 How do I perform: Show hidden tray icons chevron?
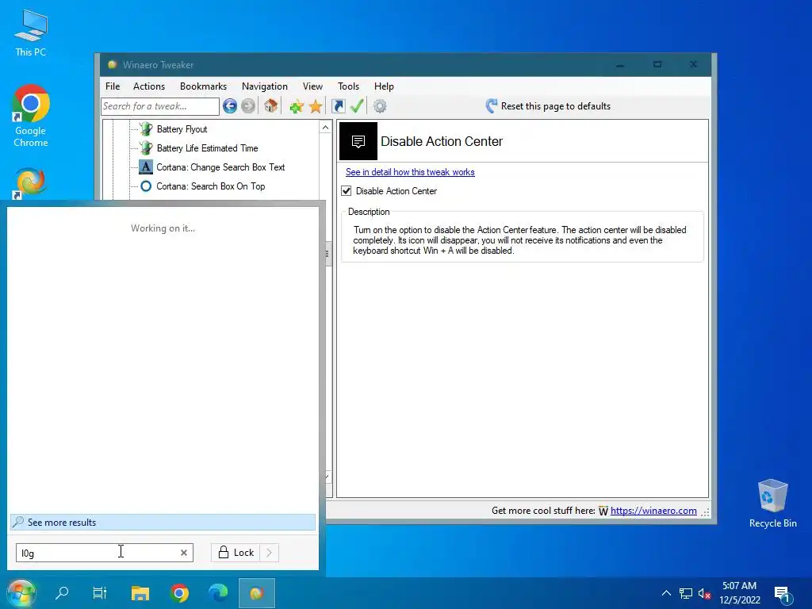666,593
